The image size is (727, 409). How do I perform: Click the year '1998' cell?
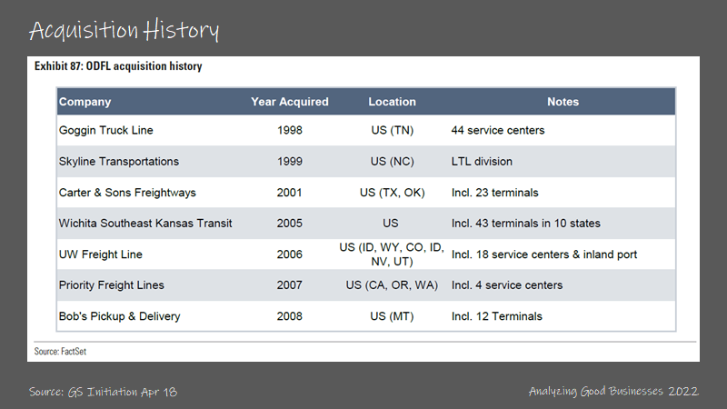(290, 130)
